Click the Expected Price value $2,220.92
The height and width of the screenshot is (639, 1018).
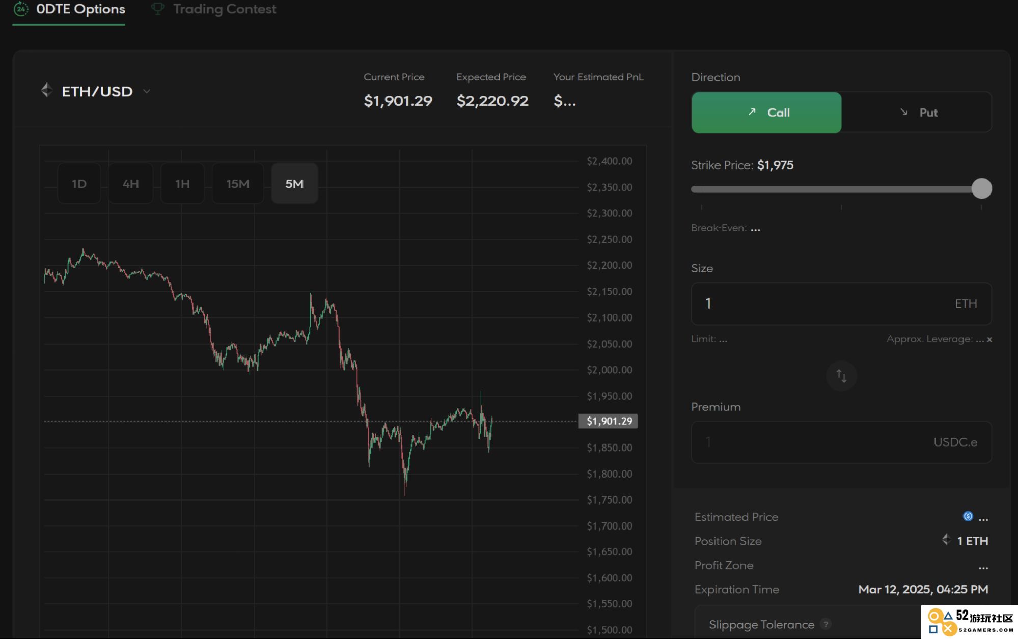[x=492, y=101]
